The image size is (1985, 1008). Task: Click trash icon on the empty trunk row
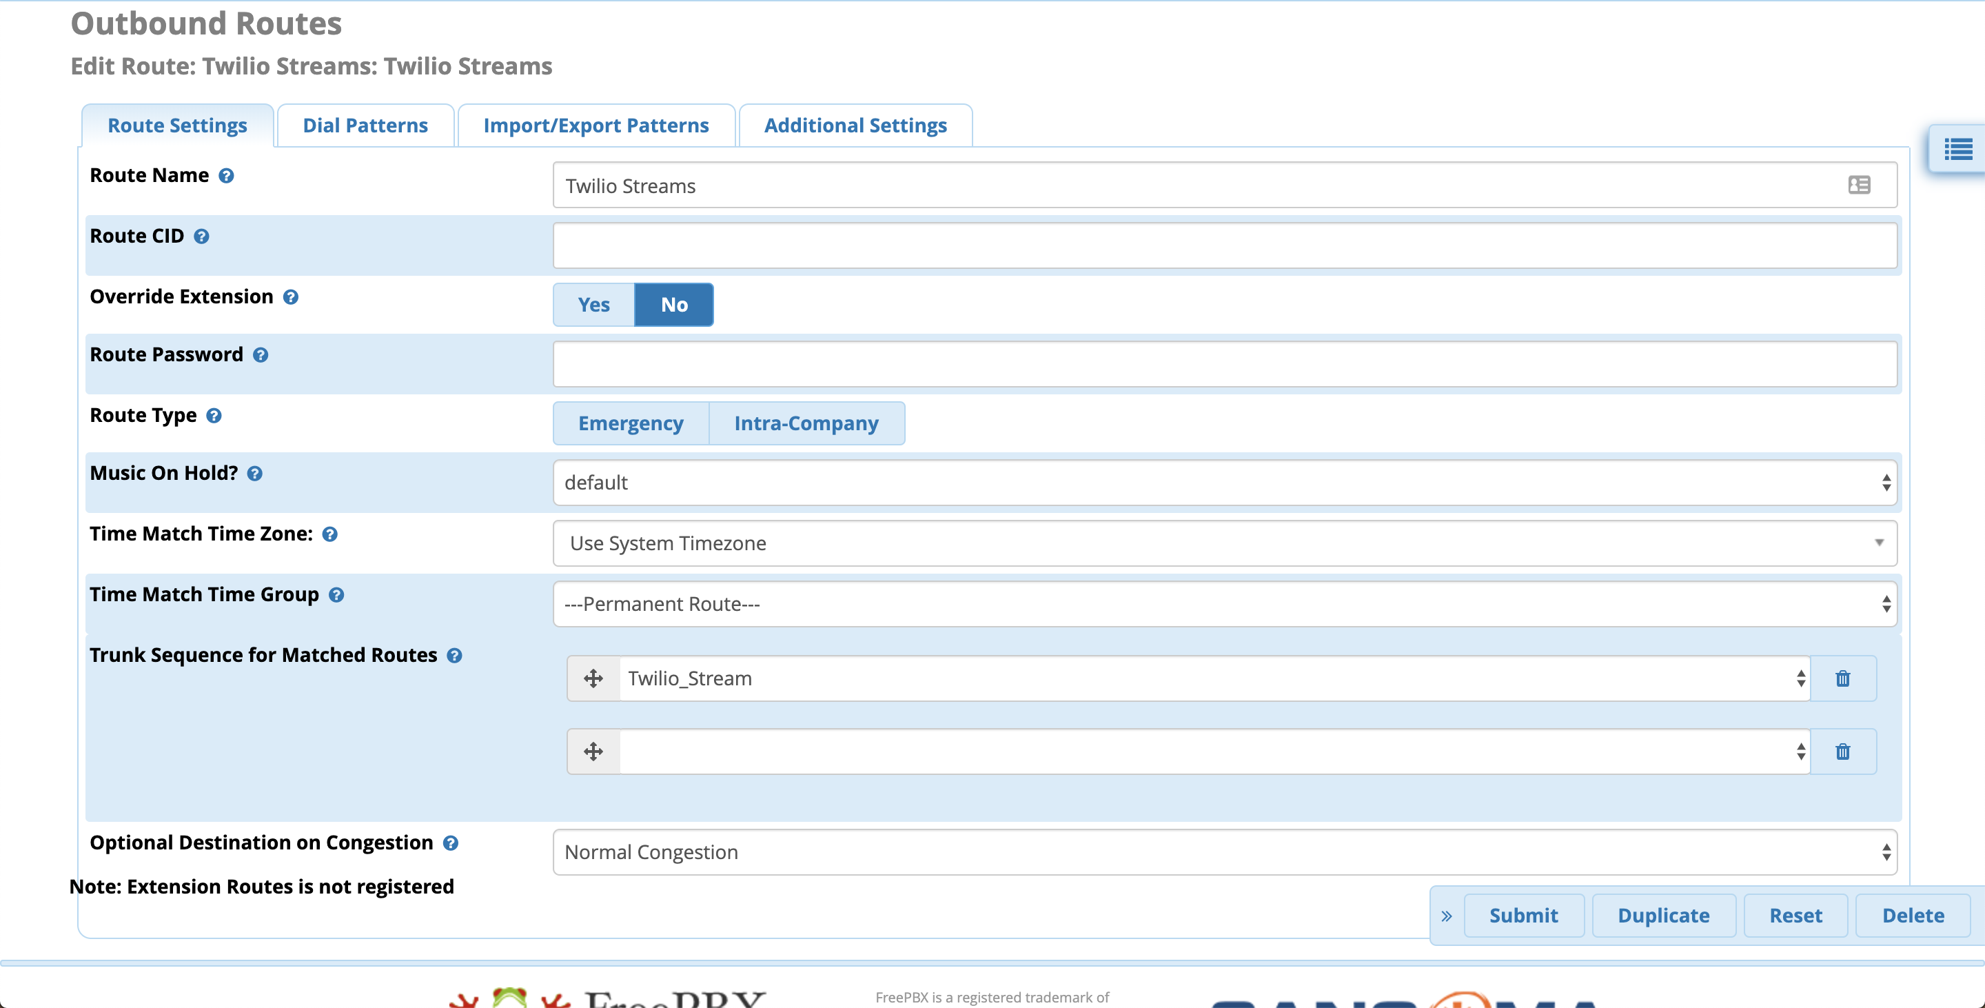point(1842,752)
